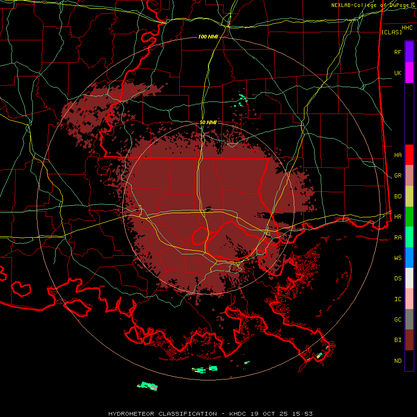This screenshot has height=417, width=417.
Task: Click the 100 NMI range ring label
Action: coord(208,37)
